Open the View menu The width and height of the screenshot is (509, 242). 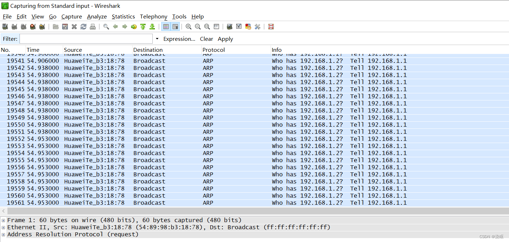[38, 16]
